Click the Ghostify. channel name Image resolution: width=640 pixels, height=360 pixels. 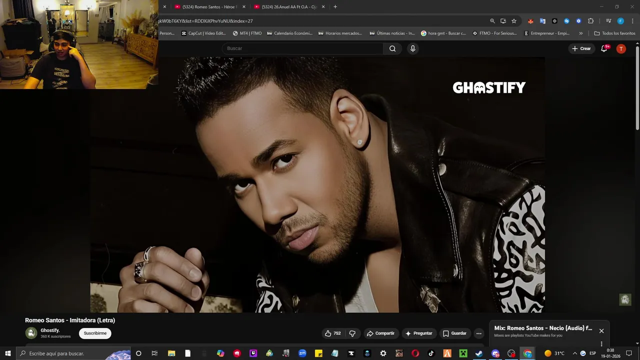point(50,330)
